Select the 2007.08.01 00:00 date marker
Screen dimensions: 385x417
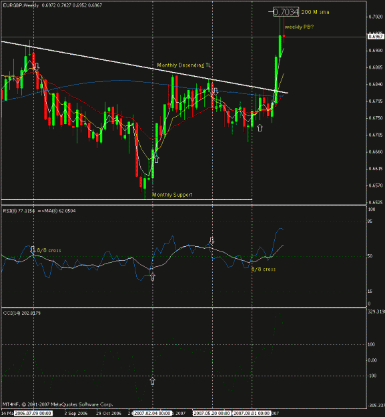(252, 413)
